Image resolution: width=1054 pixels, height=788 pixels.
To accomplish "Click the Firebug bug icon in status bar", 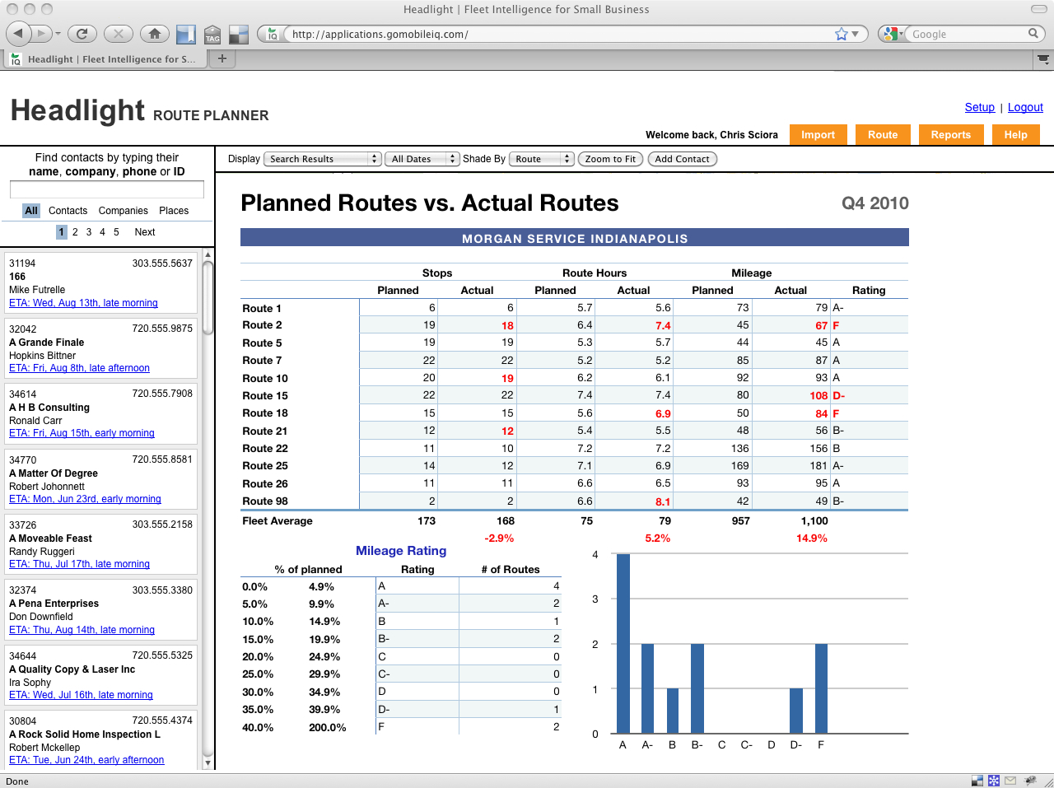I will pyautogui.click(x=1029, y=781).
